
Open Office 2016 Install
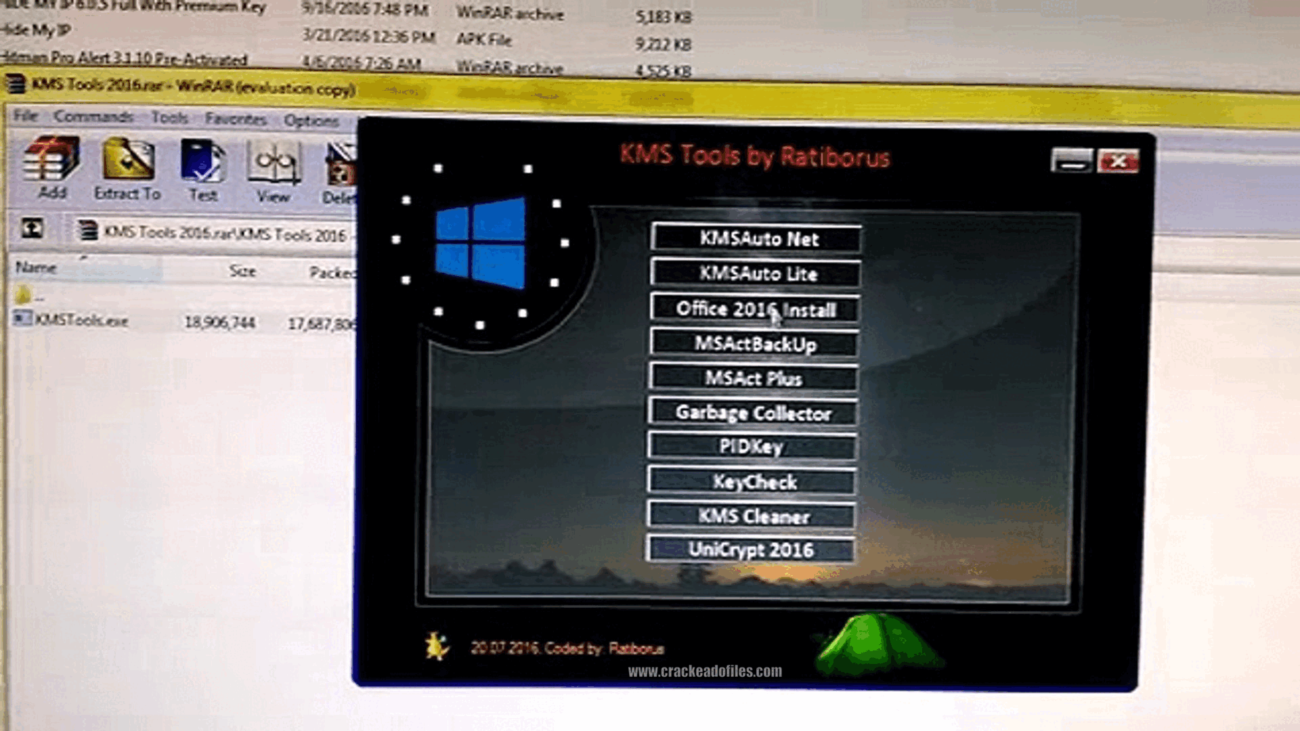pos(755,309)
